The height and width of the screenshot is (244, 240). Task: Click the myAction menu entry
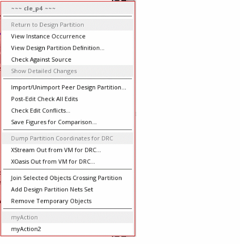tap(24, 217)
